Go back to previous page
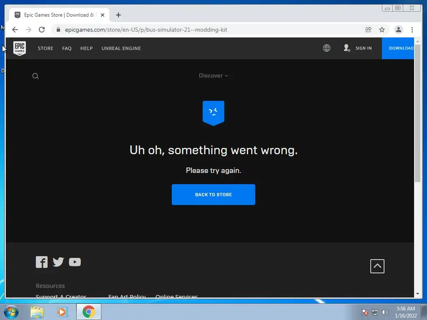The height and width of the screenshot is (320, 427). 15,30
